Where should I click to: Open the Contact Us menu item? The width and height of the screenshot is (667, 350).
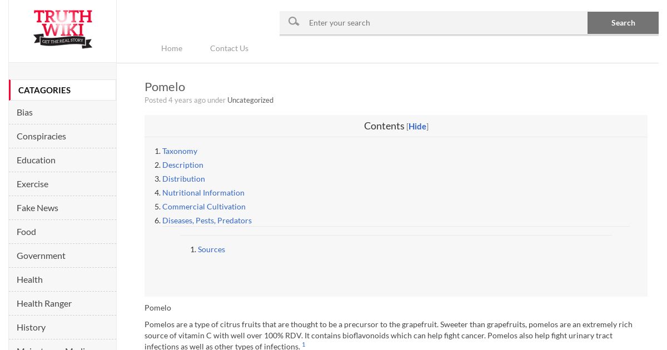tap(229, 48)
